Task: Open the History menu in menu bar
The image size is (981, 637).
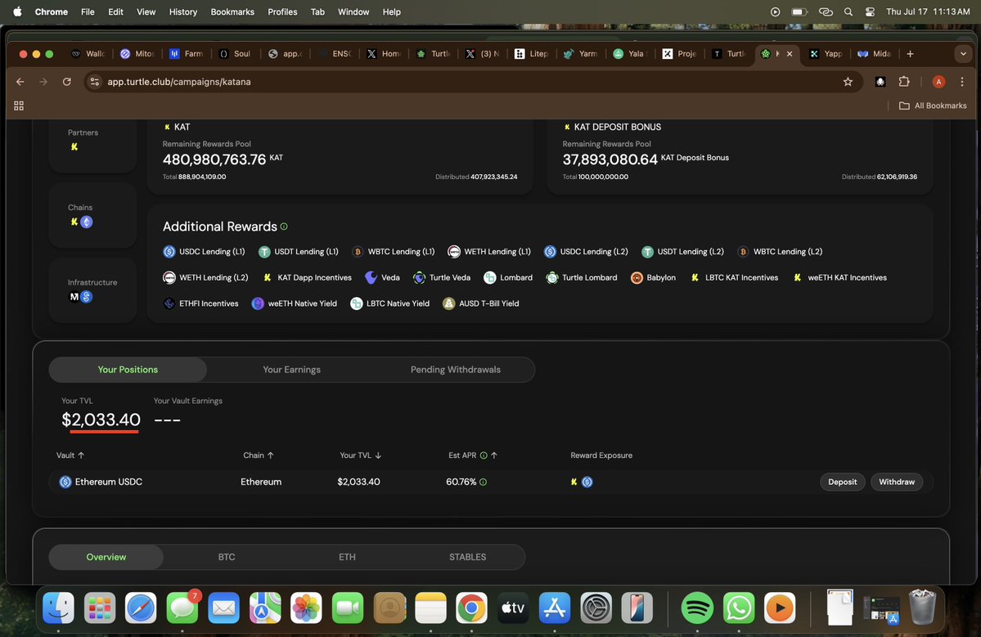Action: 182,12
